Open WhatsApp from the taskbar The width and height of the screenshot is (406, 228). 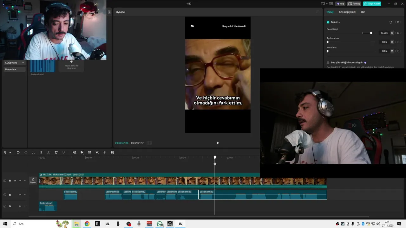(x=160, y=224)
